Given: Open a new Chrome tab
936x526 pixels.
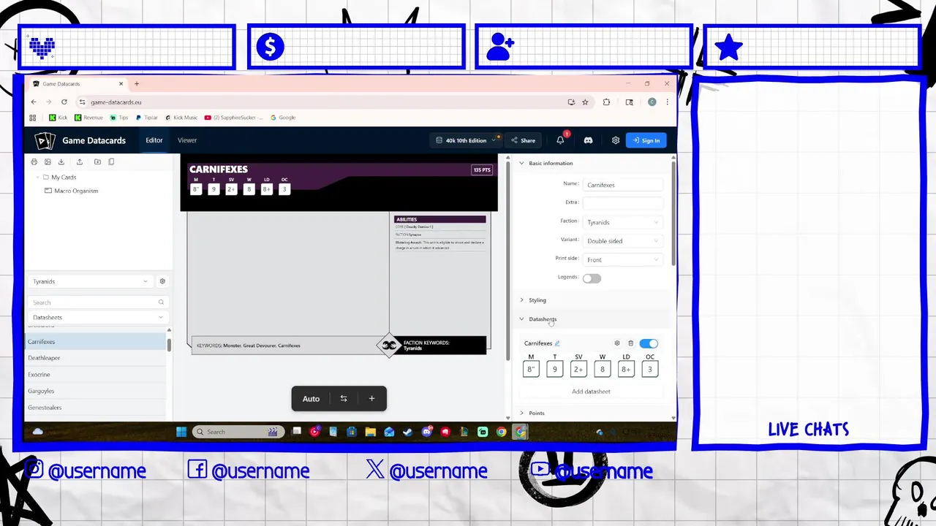Looking at the screenshot, I should [x=137, y=84].
